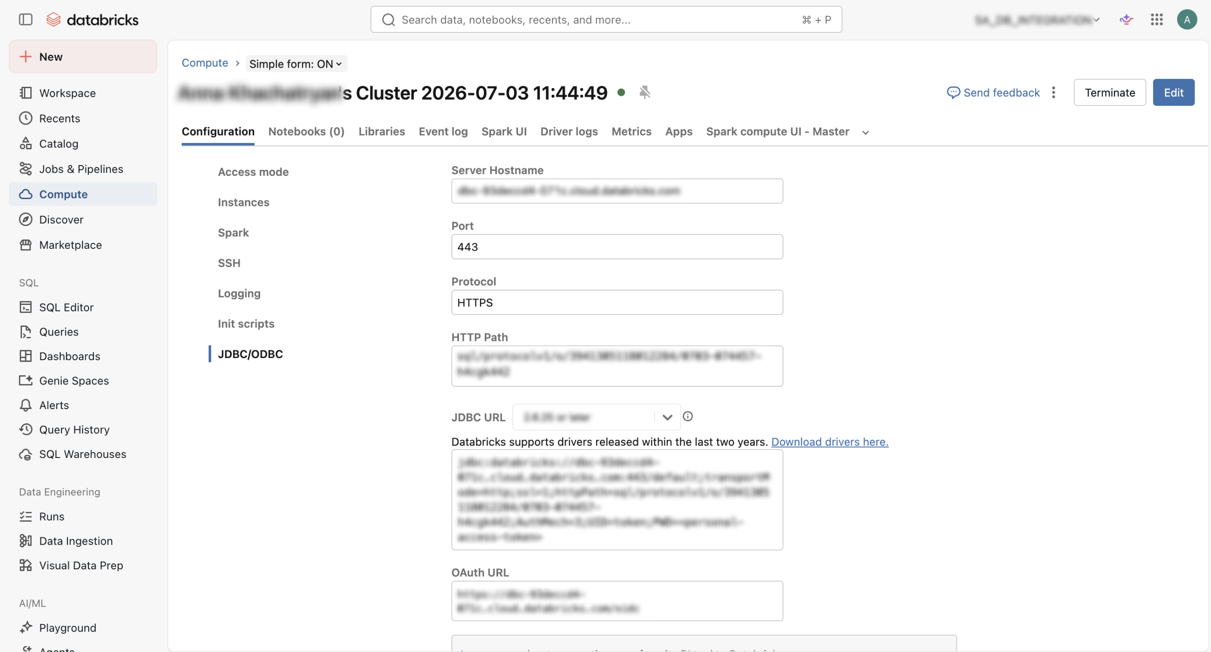Open SQL Editor from the sidebar

click(x=83, y=307)
